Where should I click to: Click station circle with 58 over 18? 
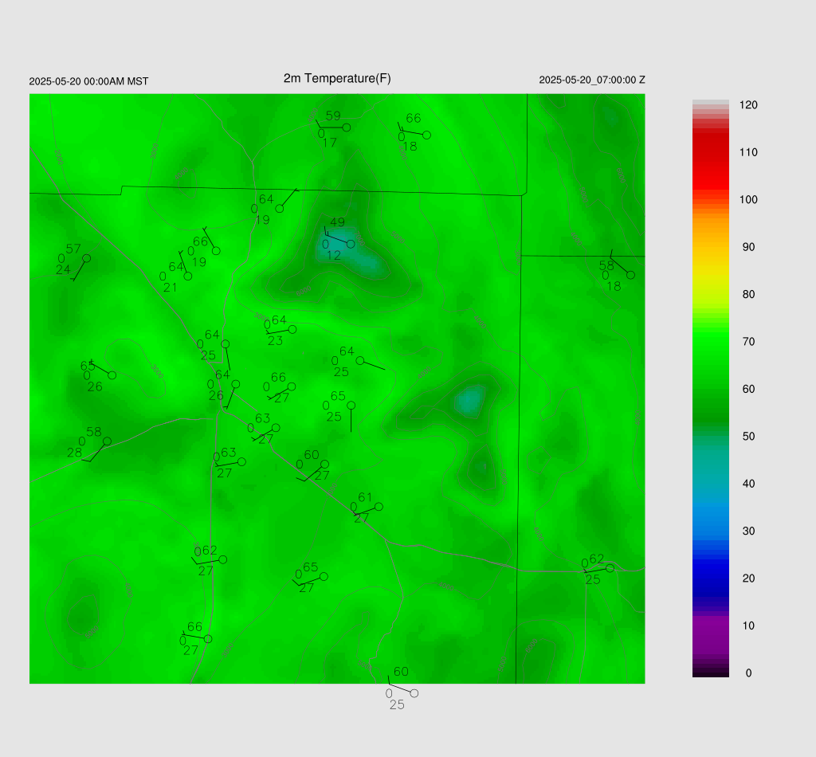pyautogui.click(x=631, y=275)
